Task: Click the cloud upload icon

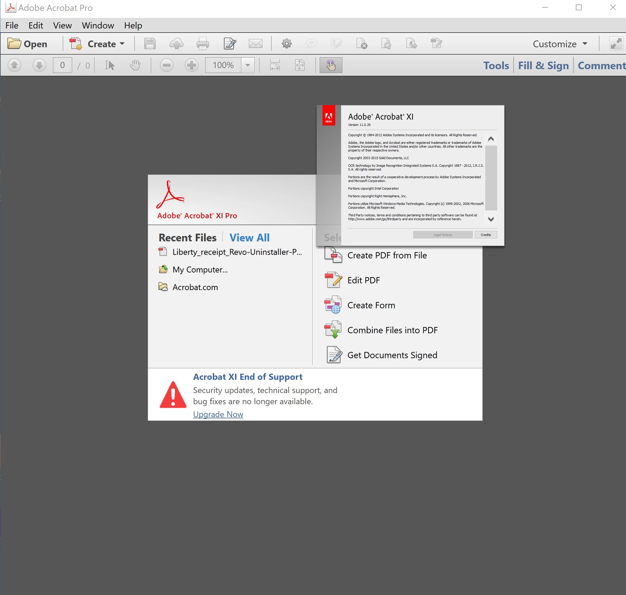Action: point(176,43)
